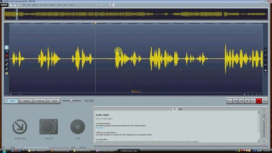Click the highlighted section in the overview waveform
Viewport: 272px width, 153px height.
[17, 14]
